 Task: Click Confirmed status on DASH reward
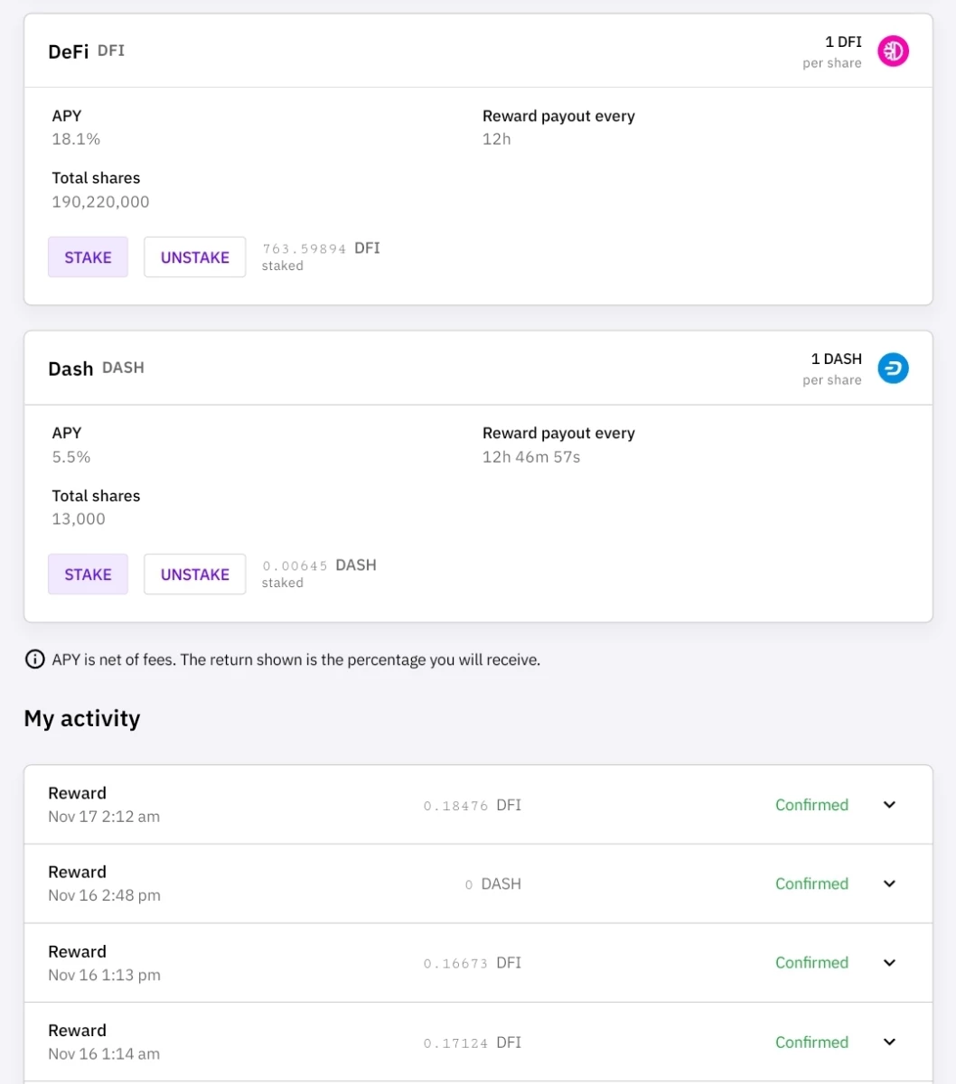click(x=811, y=883)
